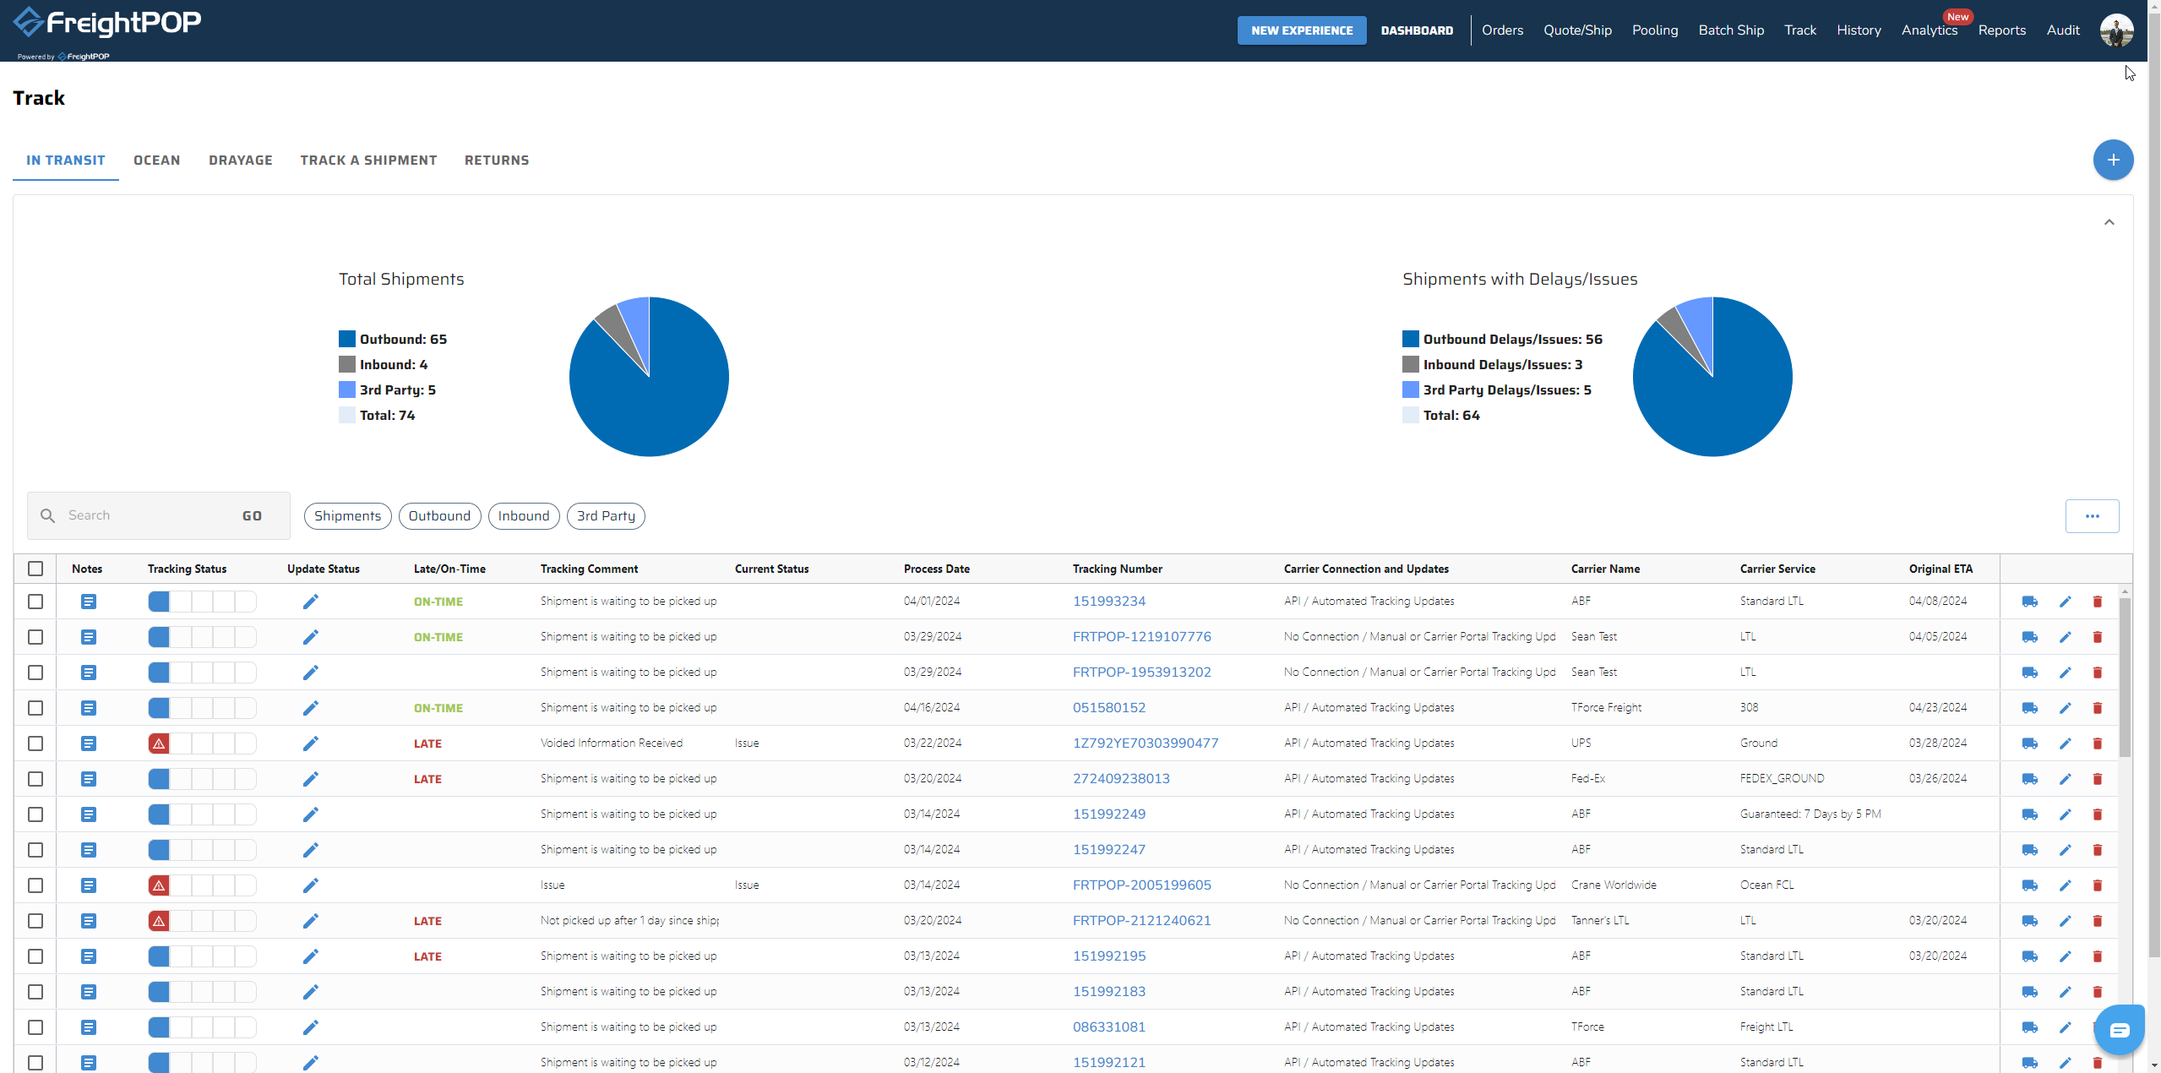Image resolution: width=2161 pixels, height=1073 pixels.
Task: Collapse the charts summary panel
Action: click(2109, 222)
